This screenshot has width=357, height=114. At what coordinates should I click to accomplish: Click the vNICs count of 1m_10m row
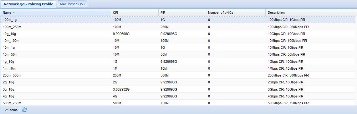(209, 68)
